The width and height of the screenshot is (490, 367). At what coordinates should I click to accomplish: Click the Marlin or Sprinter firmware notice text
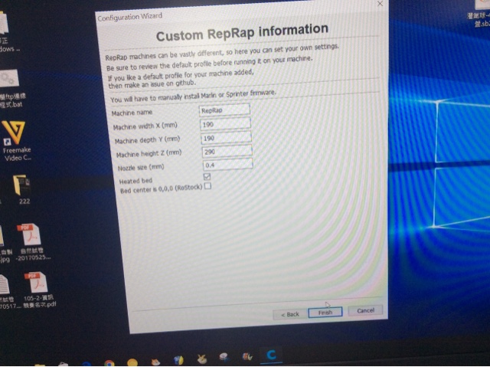pyautogui.click(x=194, y=96)
